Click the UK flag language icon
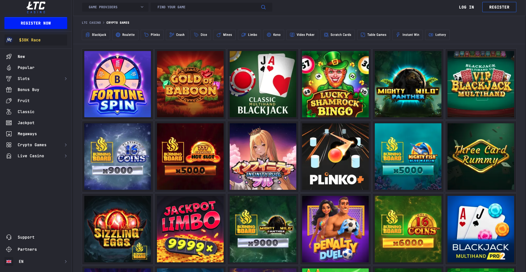The width and height of the screenshot is (526, 272). click(x=9, y=262)
